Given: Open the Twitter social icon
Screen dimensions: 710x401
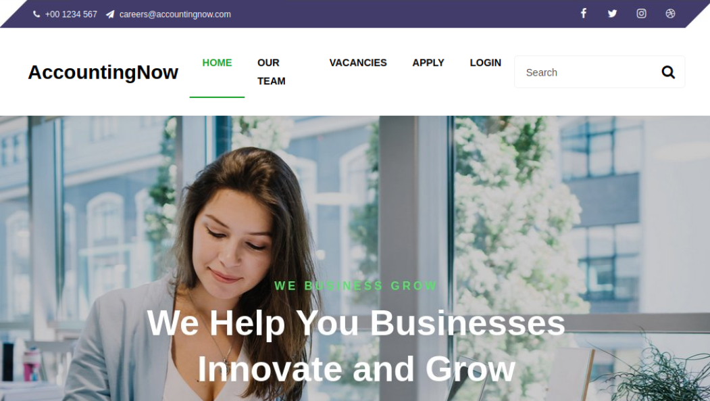Looking at the screenshot, I should tap(612, 14).
